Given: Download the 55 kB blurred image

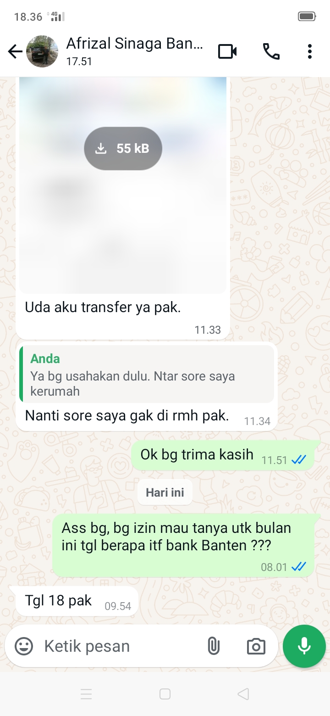Looking at the screenshot, I should click(123, 148).
